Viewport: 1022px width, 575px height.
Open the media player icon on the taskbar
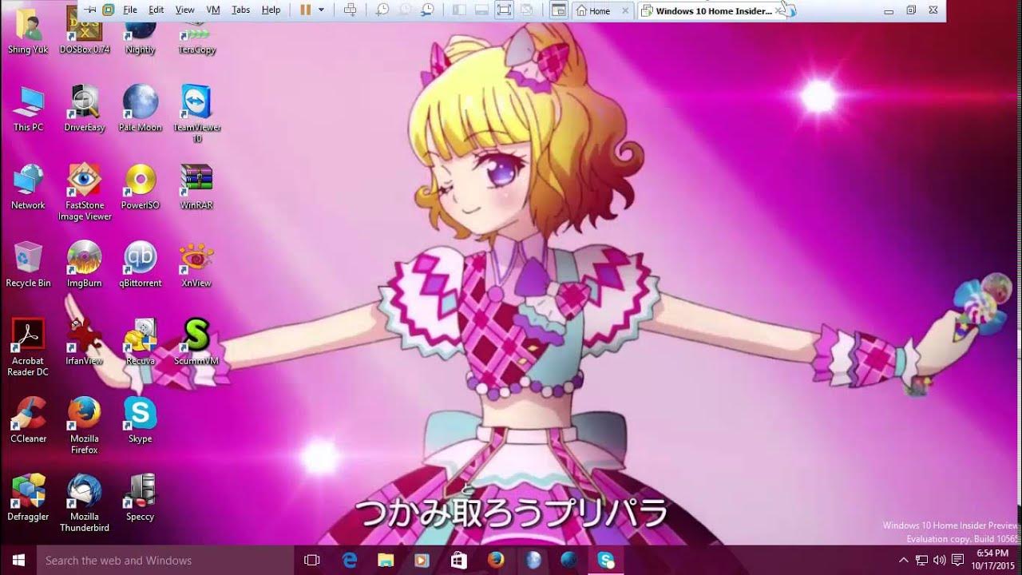(x=422, y=561)
